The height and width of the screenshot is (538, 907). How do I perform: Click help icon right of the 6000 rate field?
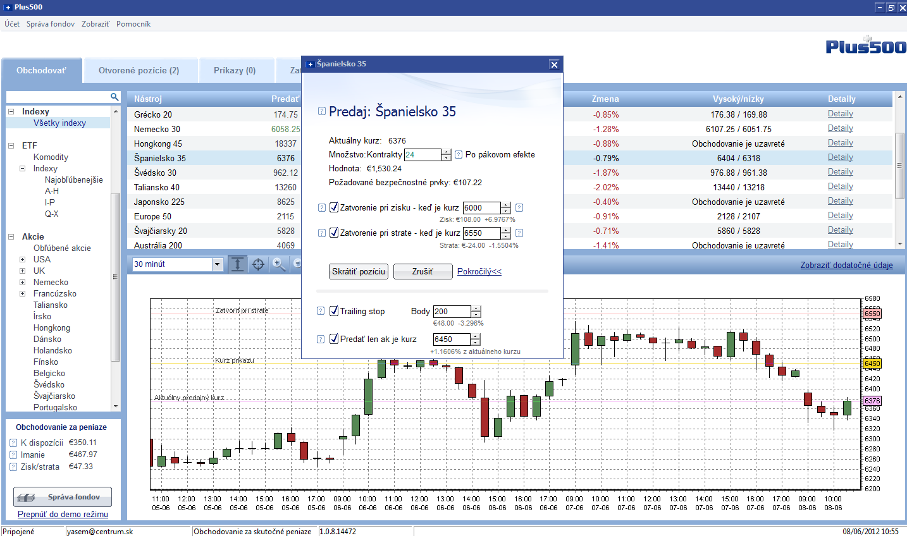coord(519,207)
